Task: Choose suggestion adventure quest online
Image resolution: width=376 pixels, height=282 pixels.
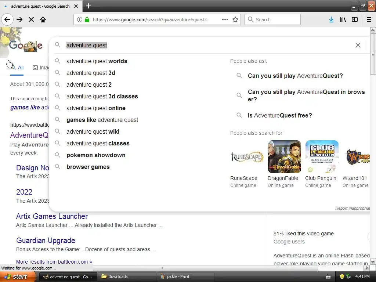Action: pyautogui.click(x=96, y=108)
